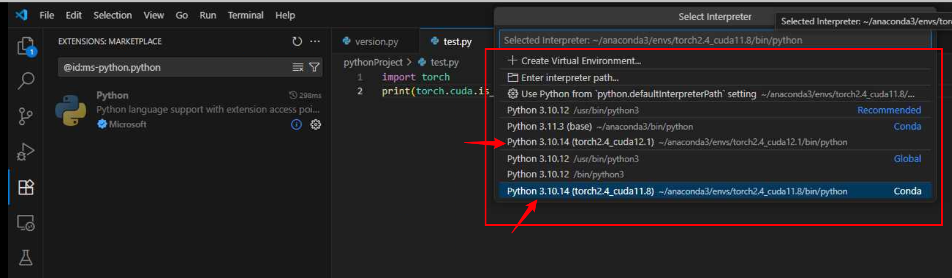952x278 pixels.
Task: Click the interpreter search input field
Action: [x=714, y=40]
